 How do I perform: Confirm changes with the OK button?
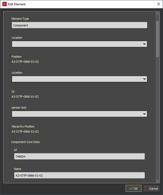[134, 188]
